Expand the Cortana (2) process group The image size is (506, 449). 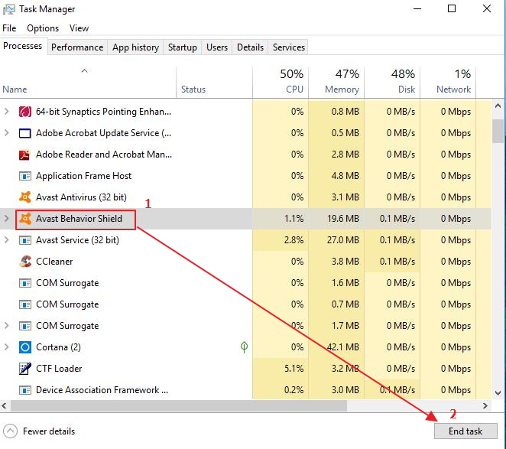point(7,347)
